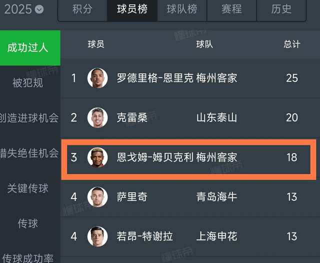
Task: Click 若昂-特谢拉 player avatar
Action: (97, 236)
